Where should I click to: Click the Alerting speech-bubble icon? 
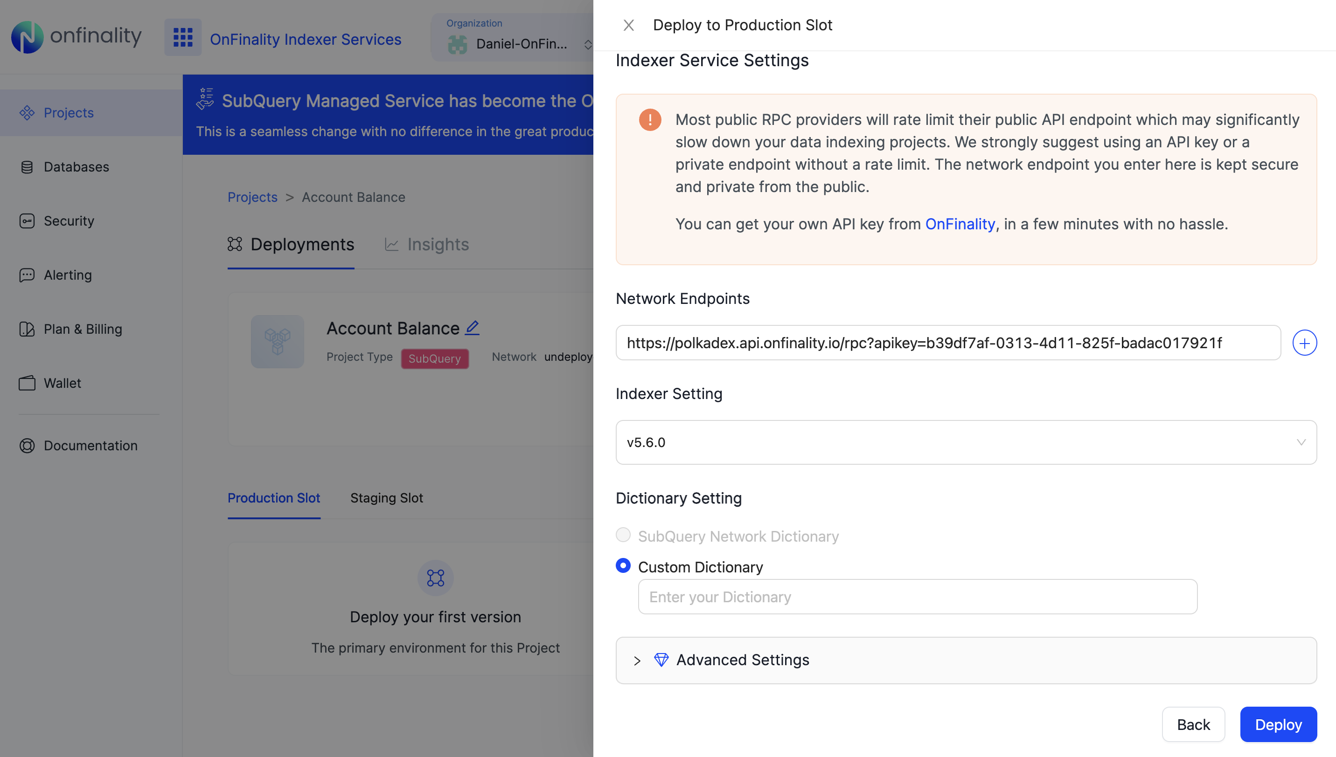[x=27, y=275]
